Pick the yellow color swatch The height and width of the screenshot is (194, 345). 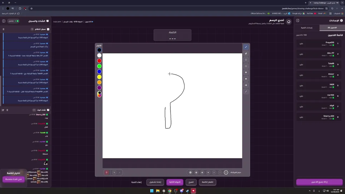tap(99, 77)
